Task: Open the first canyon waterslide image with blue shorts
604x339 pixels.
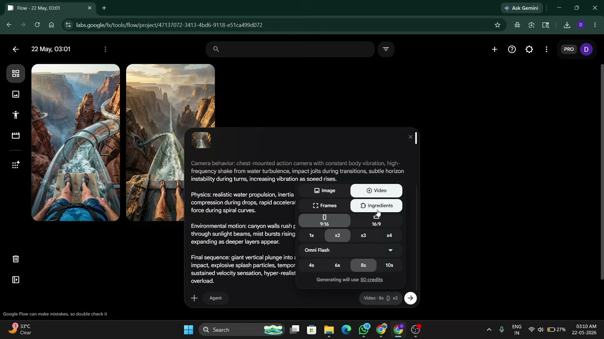Action: [x=75, y=143]
